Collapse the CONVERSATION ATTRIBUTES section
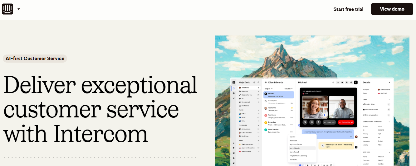The width and height of the screenshot is (416, 166). [389, 121]
